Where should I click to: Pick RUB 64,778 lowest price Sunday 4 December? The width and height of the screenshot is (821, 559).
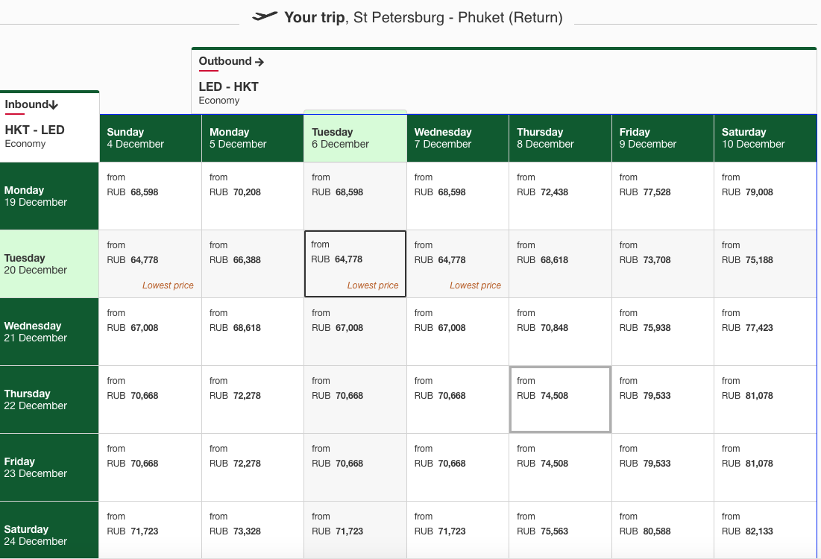click(151, 264)
